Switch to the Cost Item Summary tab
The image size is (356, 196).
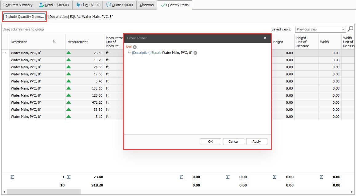tap(18, 5)
